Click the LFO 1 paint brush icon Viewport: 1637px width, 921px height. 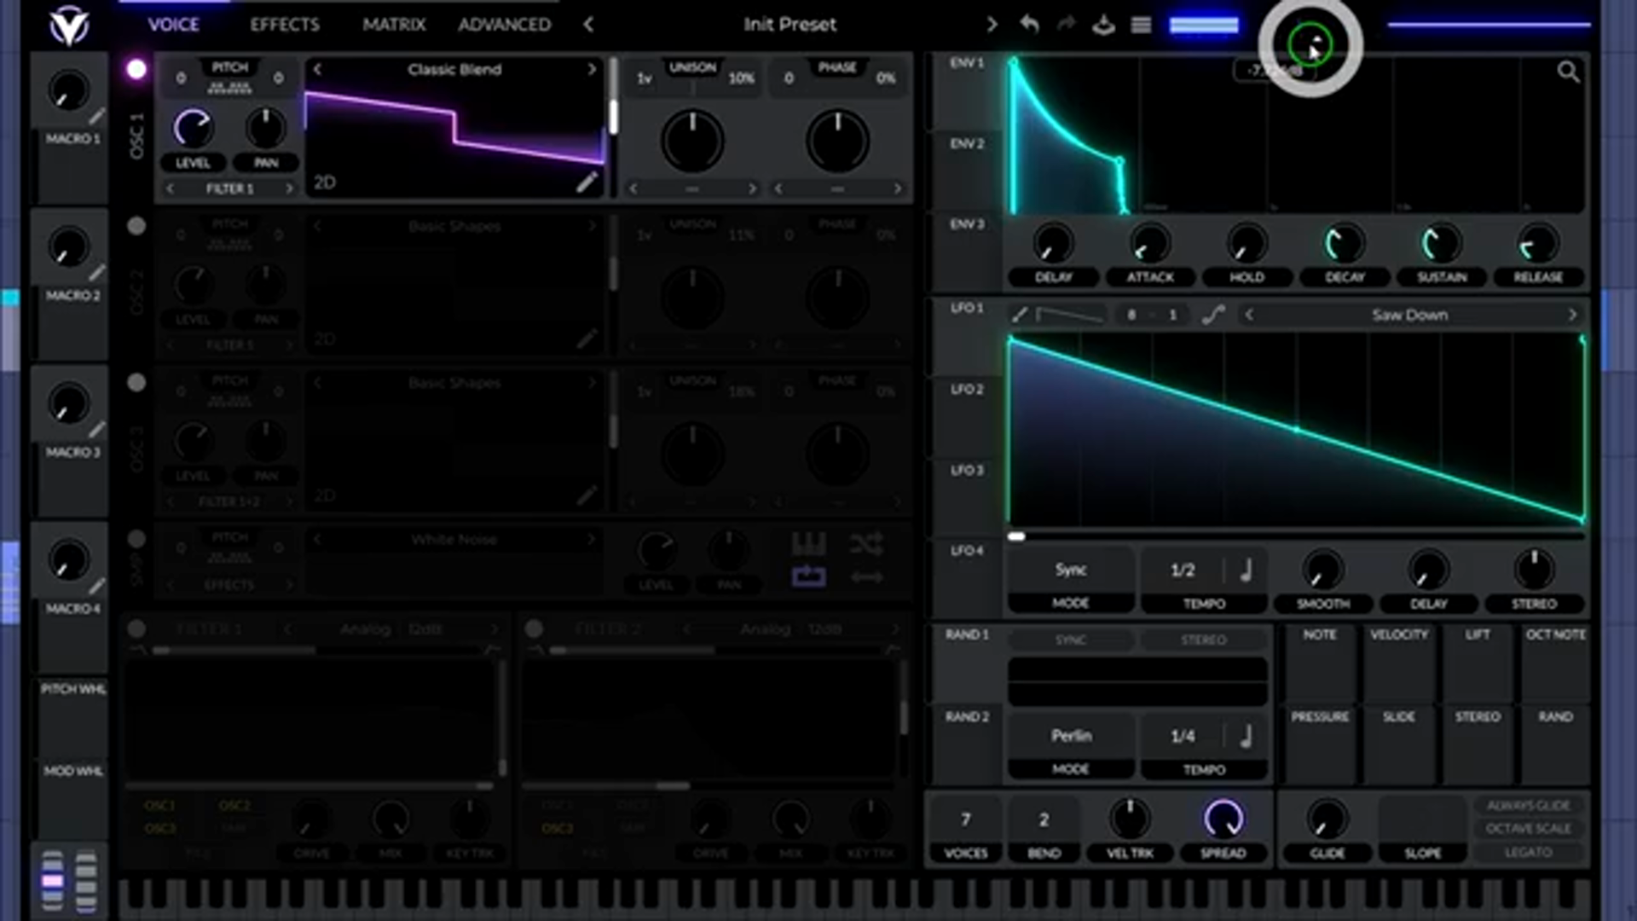click(1020, 315)
